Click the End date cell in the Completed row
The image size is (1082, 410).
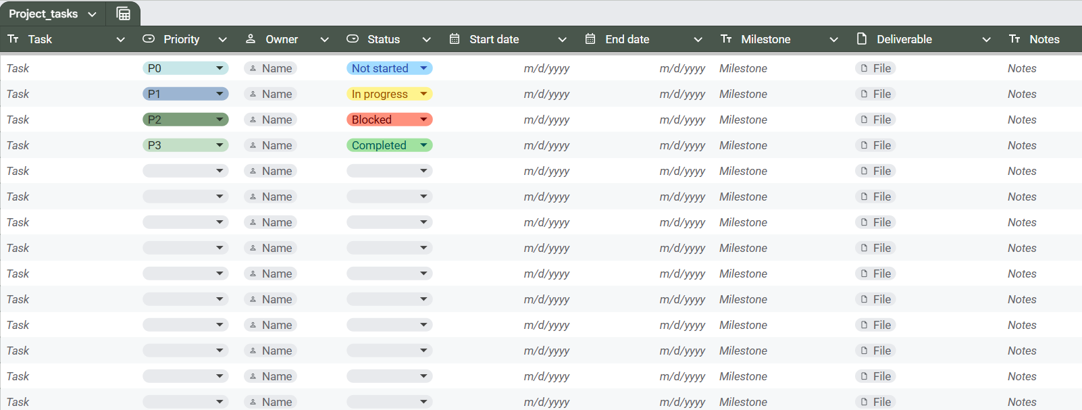(646, 145)
